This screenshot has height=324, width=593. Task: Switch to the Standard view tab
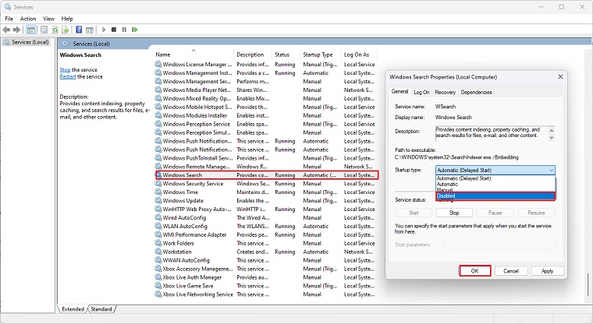pyautogui.click(x=101, y=309)
